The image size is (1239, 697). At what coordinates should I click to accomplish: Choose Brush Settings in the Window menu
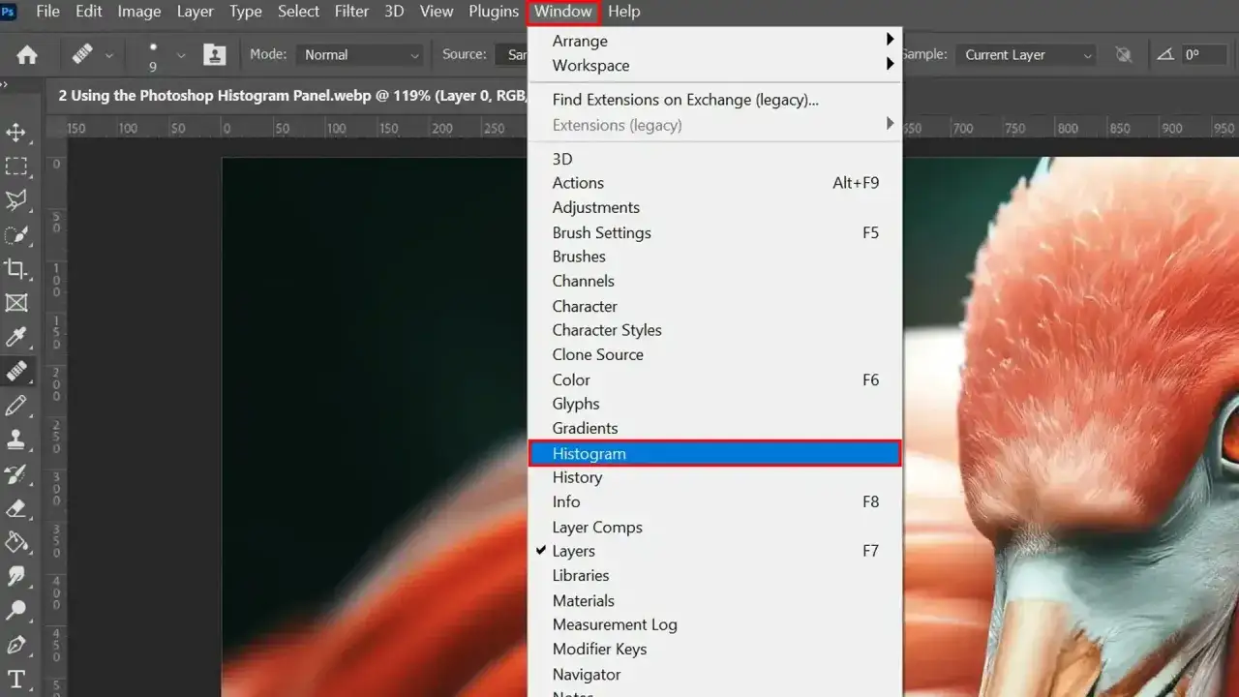point(715,232)
